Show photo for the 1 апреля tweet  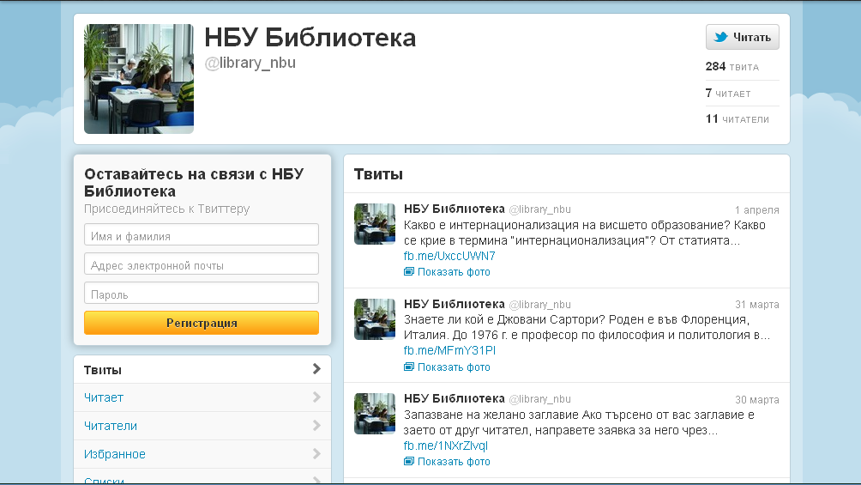454,271
